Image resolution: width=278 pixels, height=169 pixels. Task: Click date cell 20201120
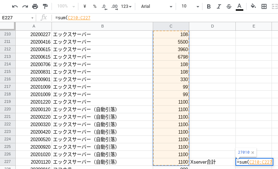pyautogui.click(x=34, y=162)
